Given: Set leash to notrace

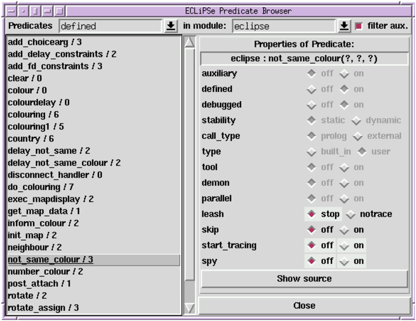Looking at the screenshot, I should pyautogui.click(x=351, y=214).
